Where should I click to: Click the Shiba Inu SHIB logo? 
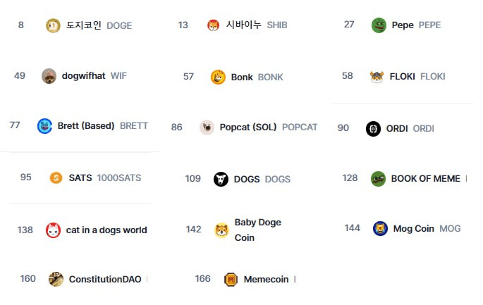click(213, 25)
